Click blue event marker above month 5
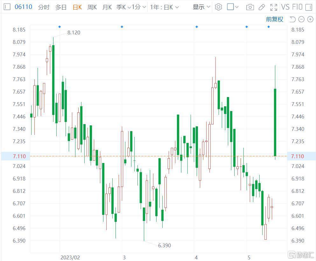Viewport: 316px width, 261px height. (x=247, y=27)
